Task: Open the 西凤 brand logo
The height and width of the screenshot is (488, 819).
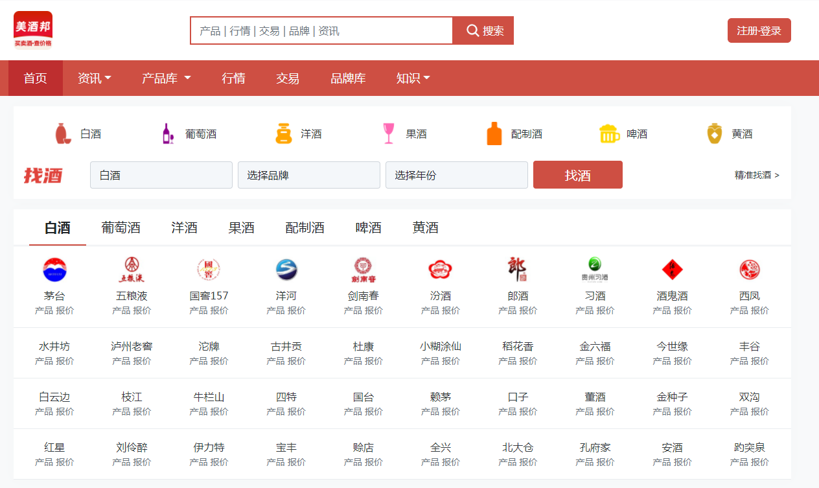Action: click(749, 270)
